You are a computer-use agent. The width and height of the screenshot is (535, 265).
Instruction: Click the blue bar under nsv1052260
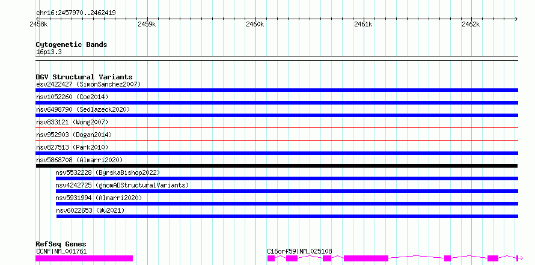pos(277,103)
